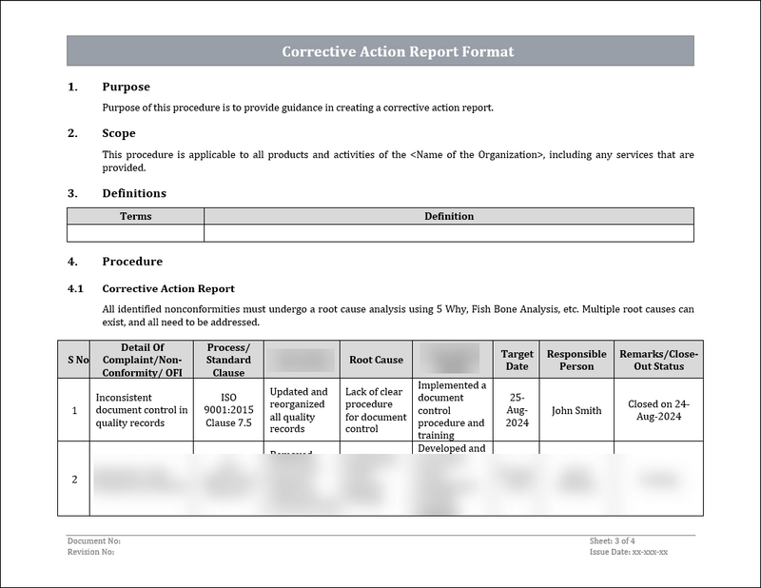This screenshot has width=761, height=588.
Task: Select the 'Remarks/Close-Out Status' header
Action: 658,360
